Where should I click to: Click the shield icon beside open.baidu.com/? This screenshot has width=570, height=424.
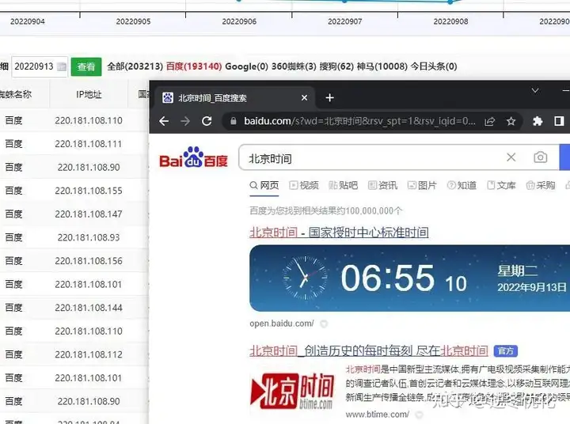pyautogui.click(x=324, y=324)
